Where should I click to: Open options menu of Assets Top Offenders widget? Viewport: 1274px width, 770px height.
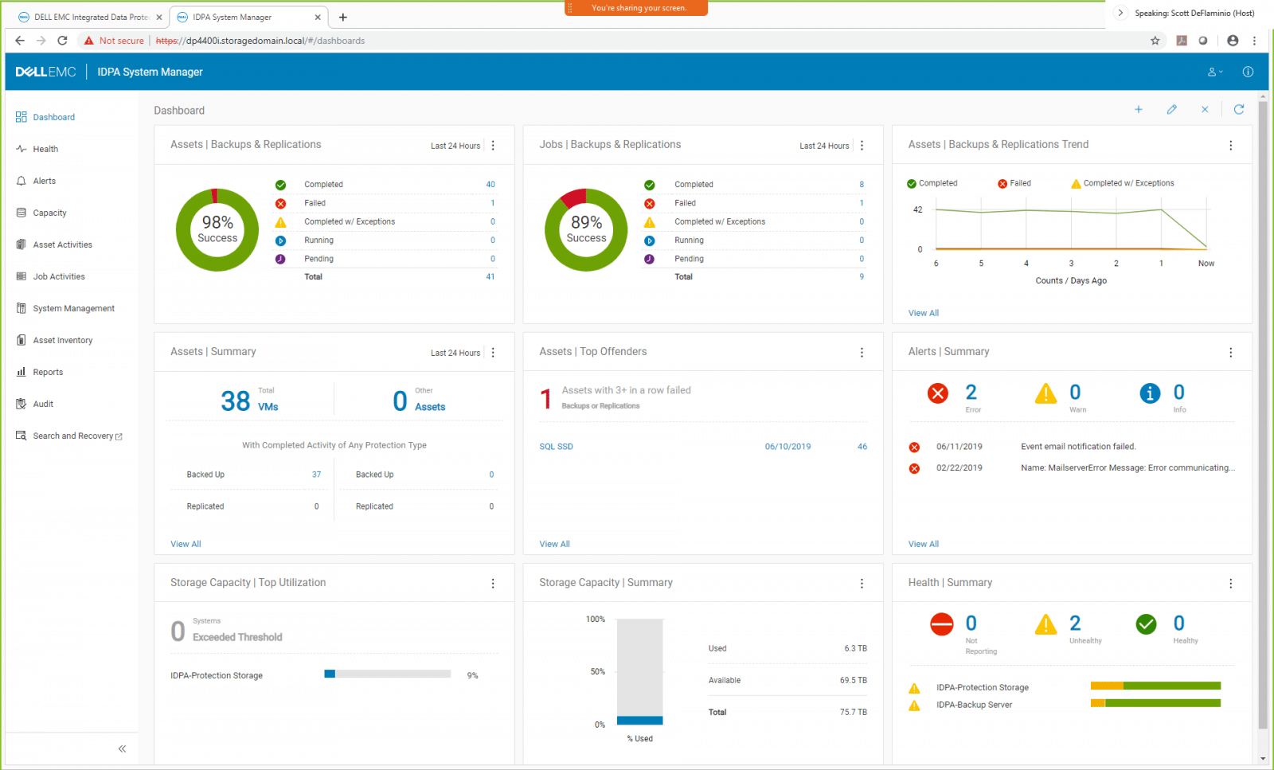click(x=862, y=353)
